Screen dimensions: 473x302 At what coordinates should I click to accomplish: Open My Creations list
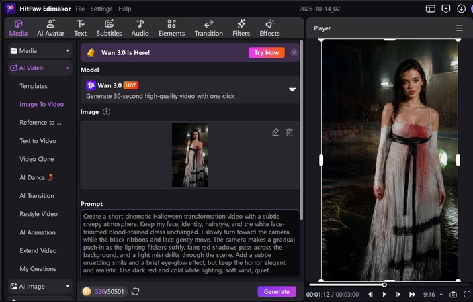click(x=38, y=269)
